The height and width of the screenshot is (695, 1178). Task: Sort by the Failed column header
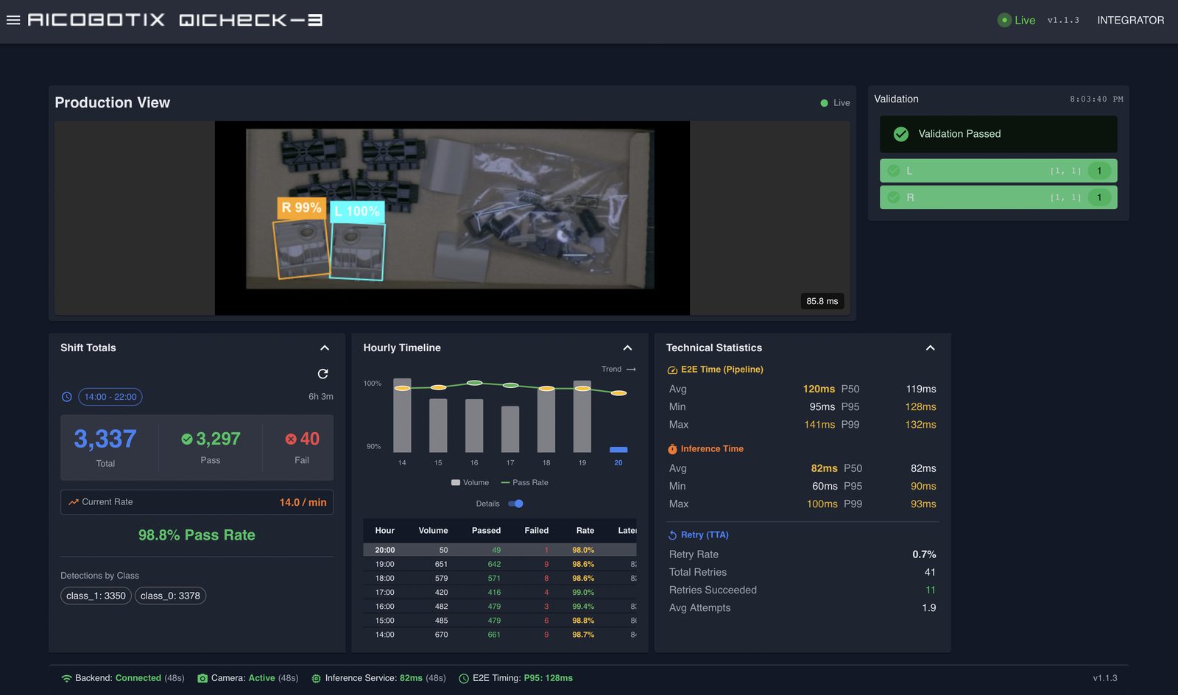[536, 530]
